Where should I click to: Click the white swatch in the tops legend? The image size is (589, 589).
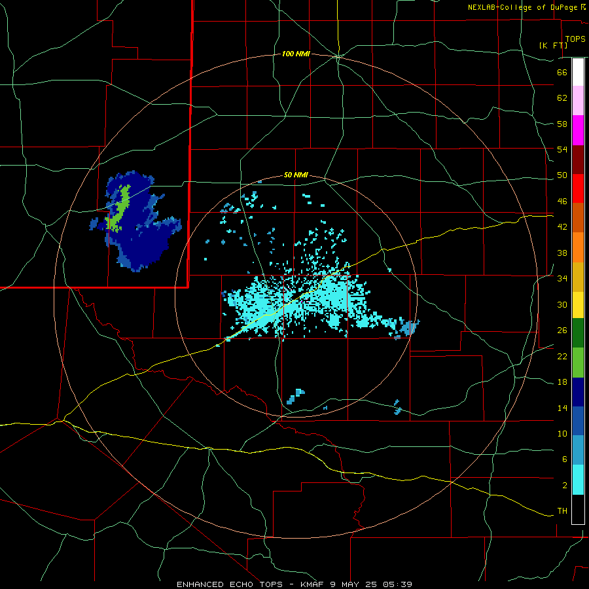578,72
